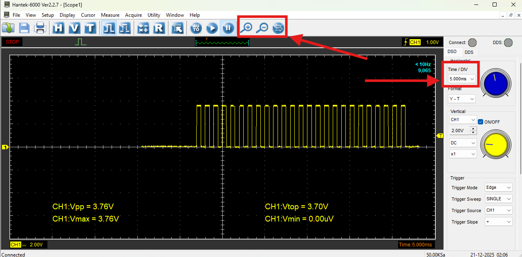Screen dimensions: 522x257
Task: Toggle the solid pulse waveform cursor icon
Action: [109, 28]
